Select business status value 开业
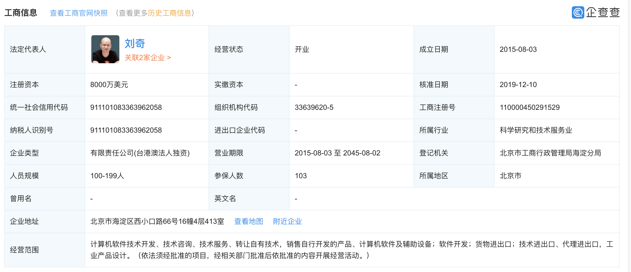 click(x=302, y=49)
